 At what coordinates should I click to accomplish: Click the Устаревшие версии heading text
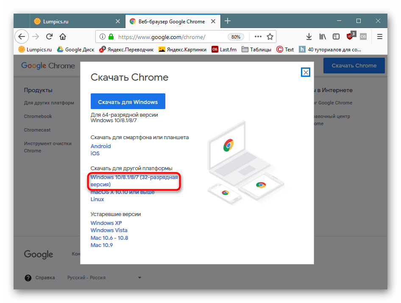click(x=116, y=214)
